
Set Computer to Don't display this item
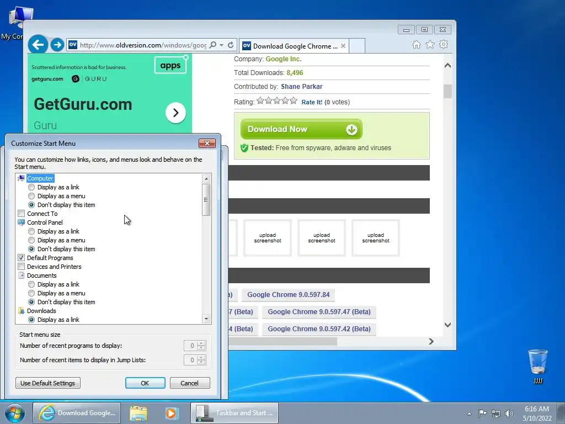tap(31, 205)
